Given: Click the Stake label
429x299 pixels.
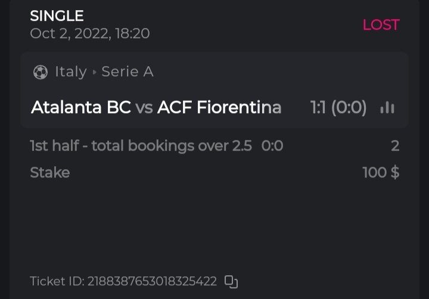Looking at the screenshot, I should (x=50, y=173).
